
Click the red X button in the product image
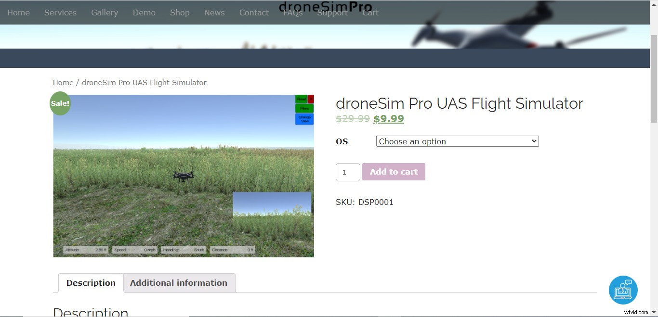[311, 99]
